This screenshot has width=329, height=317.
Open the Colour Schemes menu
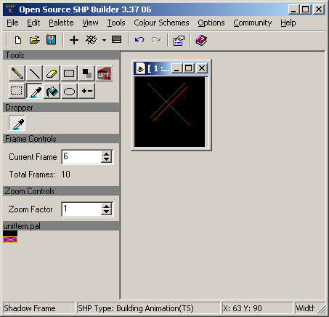[x=161, y=23]
